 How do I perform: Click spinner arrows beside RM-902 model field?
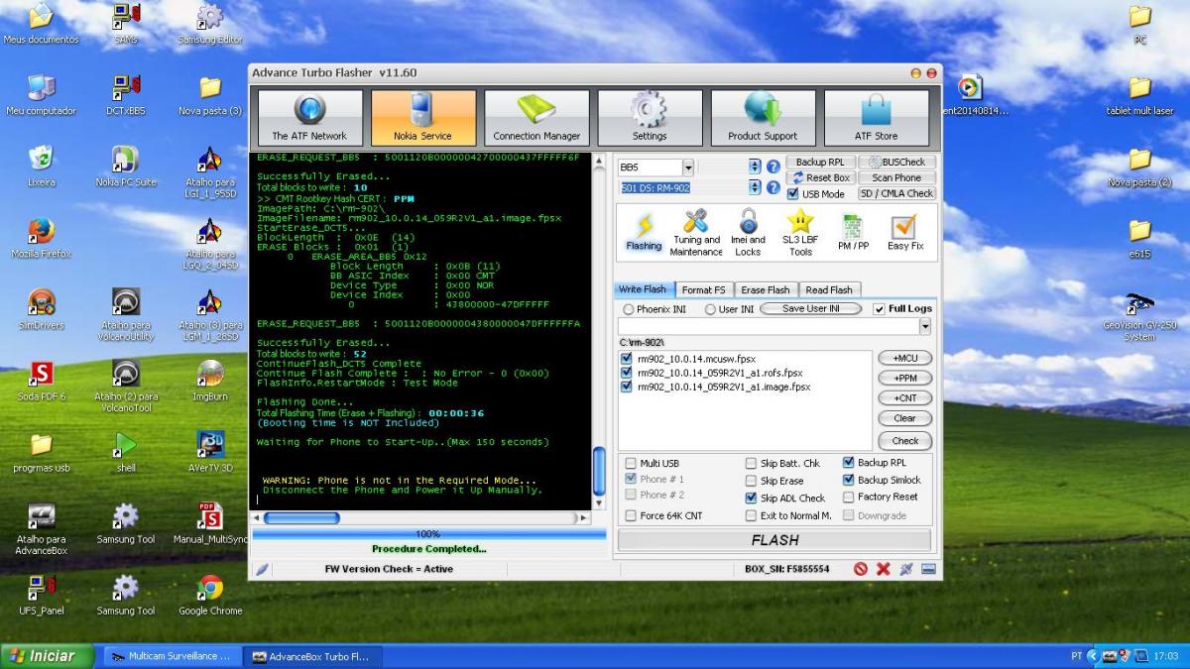[x=756, y=187]
